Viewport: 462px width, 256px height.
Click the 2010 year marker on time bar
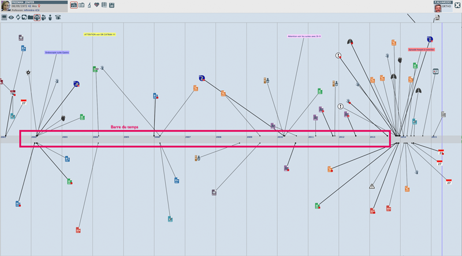pos(280,137)
